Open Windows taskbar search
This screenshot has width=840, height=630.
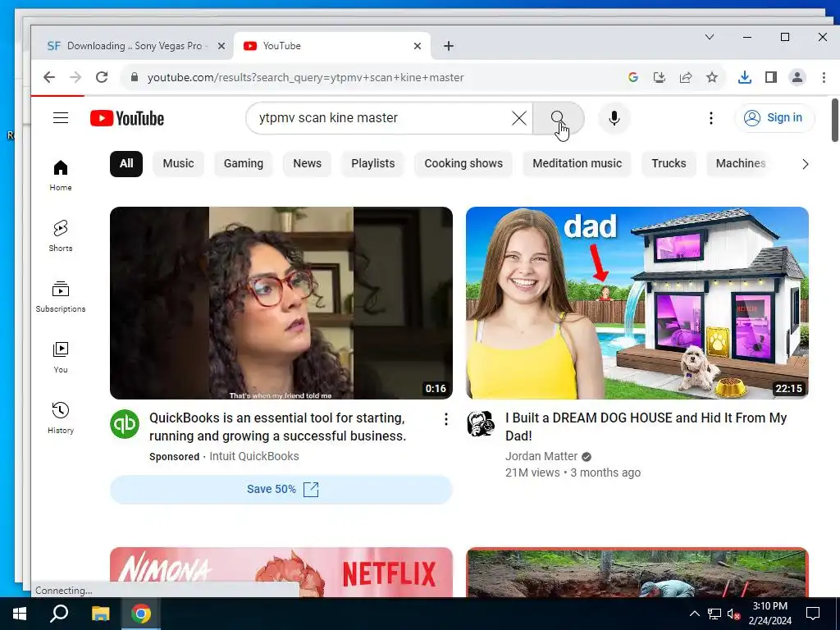(x=59, y=614)
